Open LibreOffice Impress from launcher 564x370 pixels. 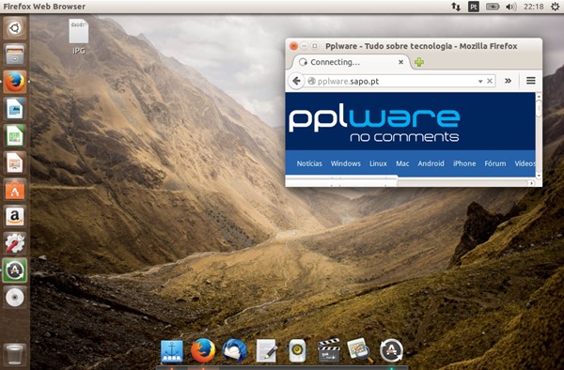(x=15, y=162)
